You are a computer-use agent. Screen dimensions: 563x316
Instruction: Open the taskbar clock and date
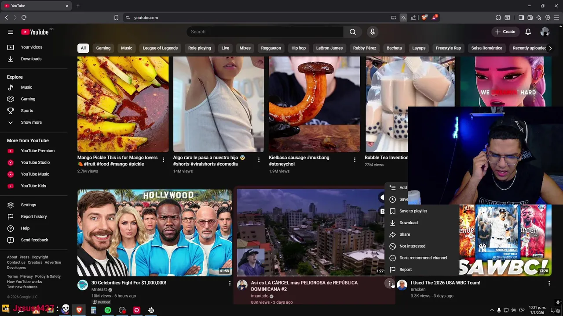point(537,310)
